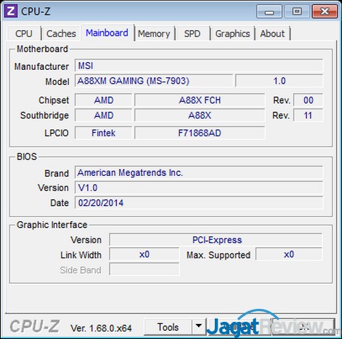Click the Chipset vendor field AMD
The height and width of the screenshot is (339, 342).
coord(103,100)
